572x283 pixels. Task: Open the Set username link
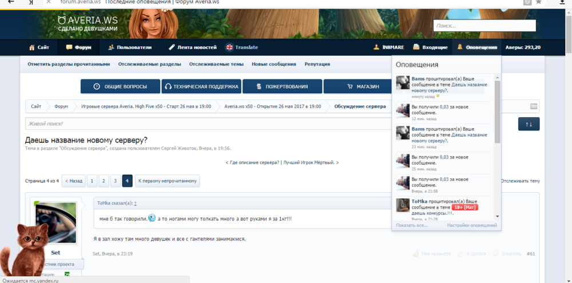[56, 252]
